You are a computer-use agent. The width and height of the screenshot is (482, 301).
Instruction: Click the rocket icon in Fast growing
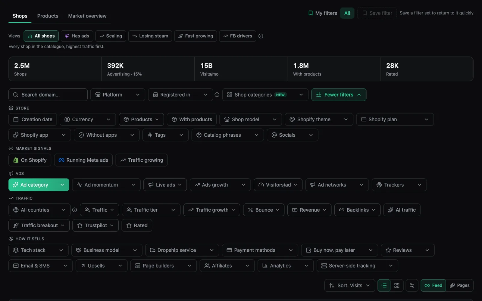(181, 36)
